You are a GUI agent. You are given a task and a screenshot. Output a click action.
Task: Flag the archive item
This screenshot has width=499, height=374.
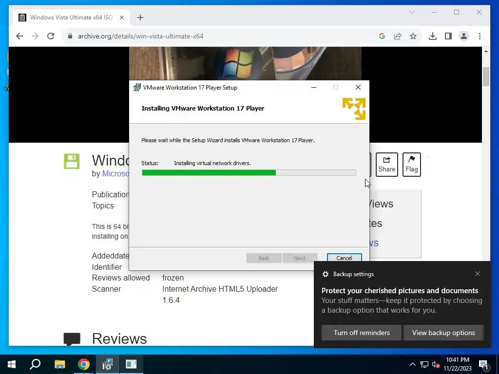(x=411, y=165)
